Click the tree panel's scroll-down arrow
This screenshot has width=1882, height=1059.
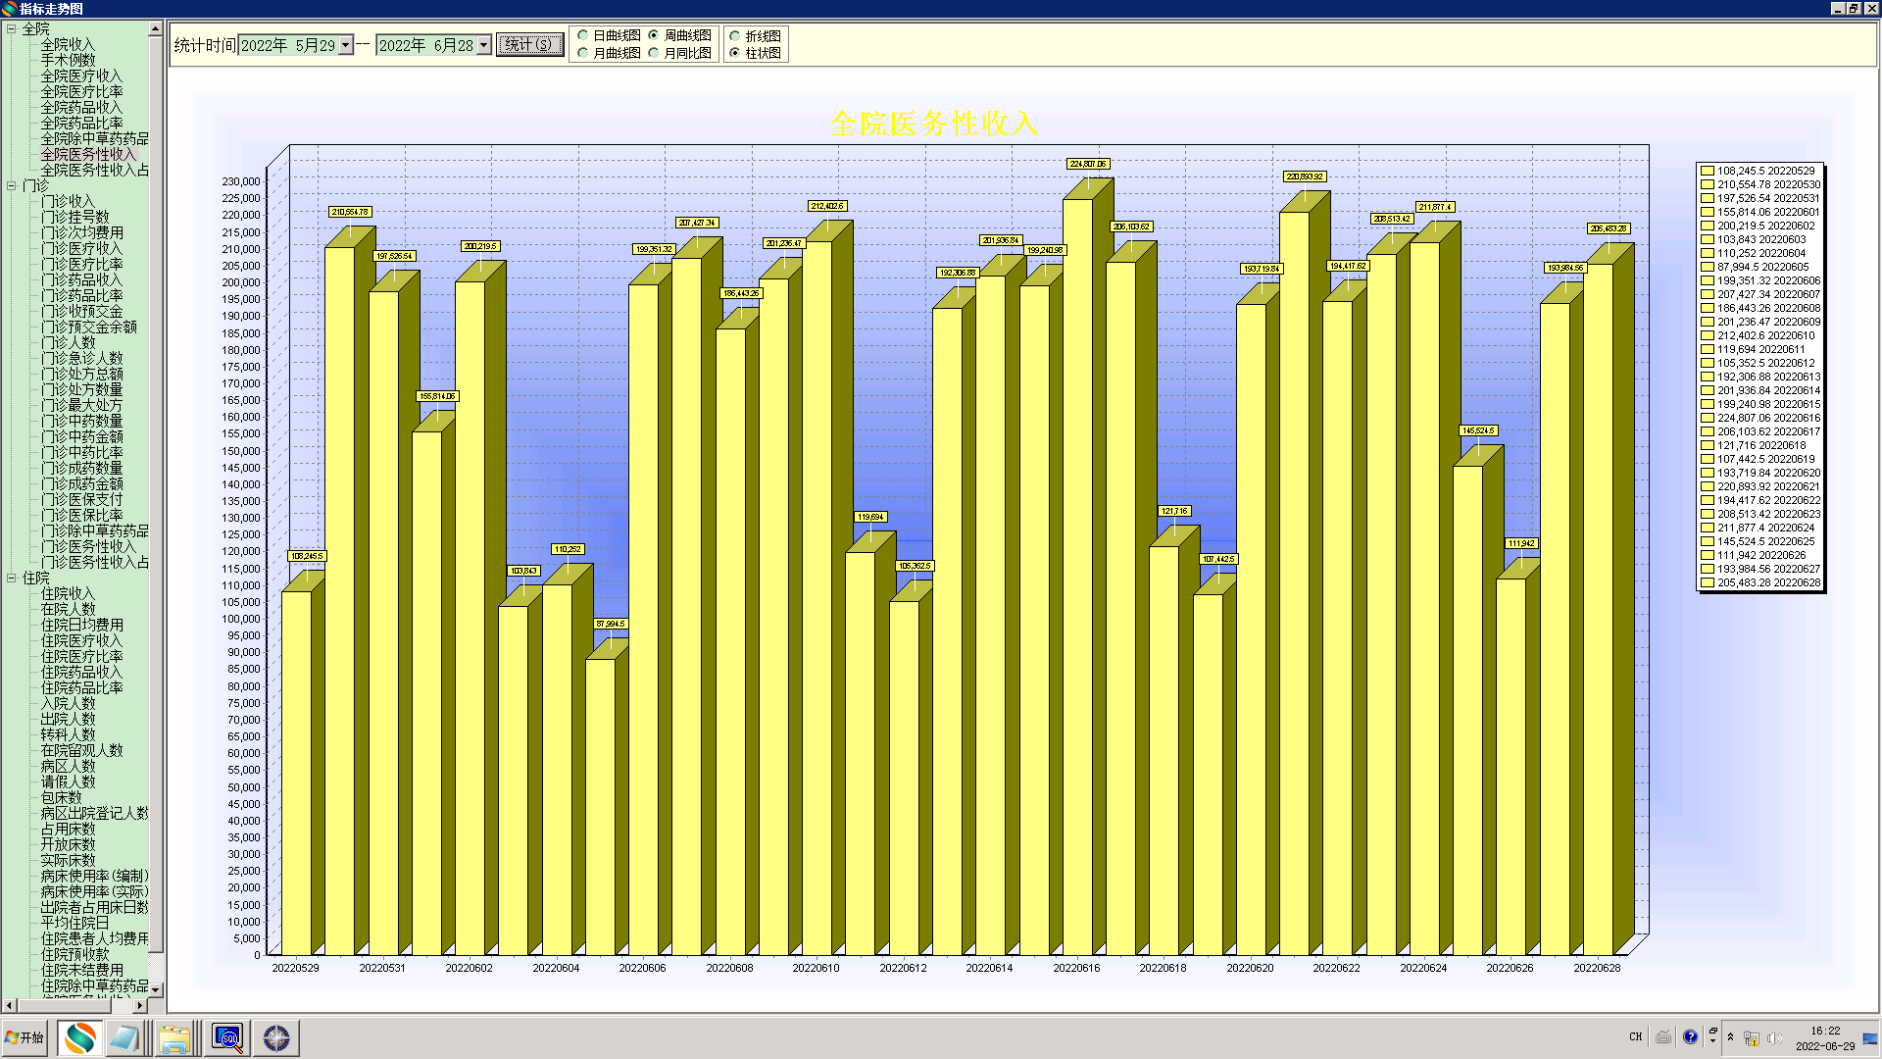(x=156, y=990)
